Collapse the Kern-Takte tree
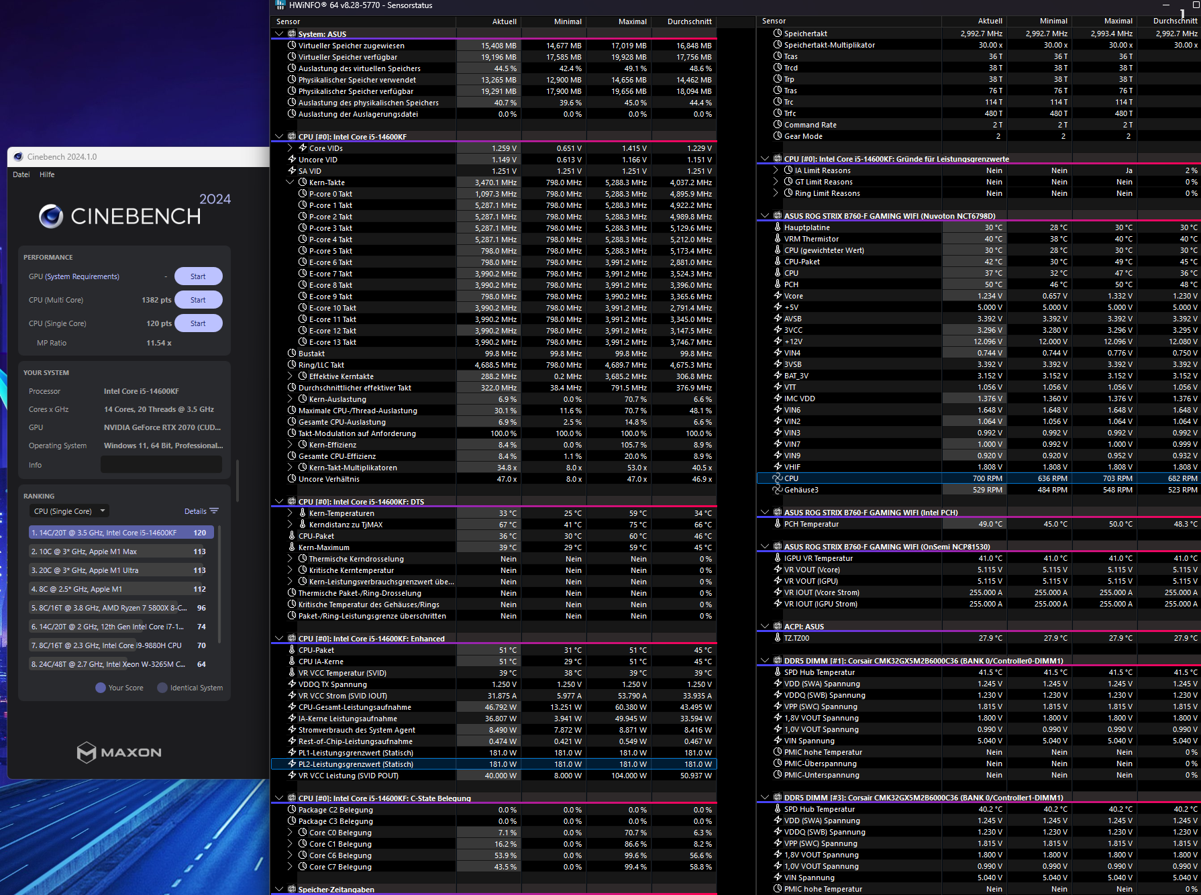Image resolution: width=1201 pixels, height=895 pixels. coord(290,182)
